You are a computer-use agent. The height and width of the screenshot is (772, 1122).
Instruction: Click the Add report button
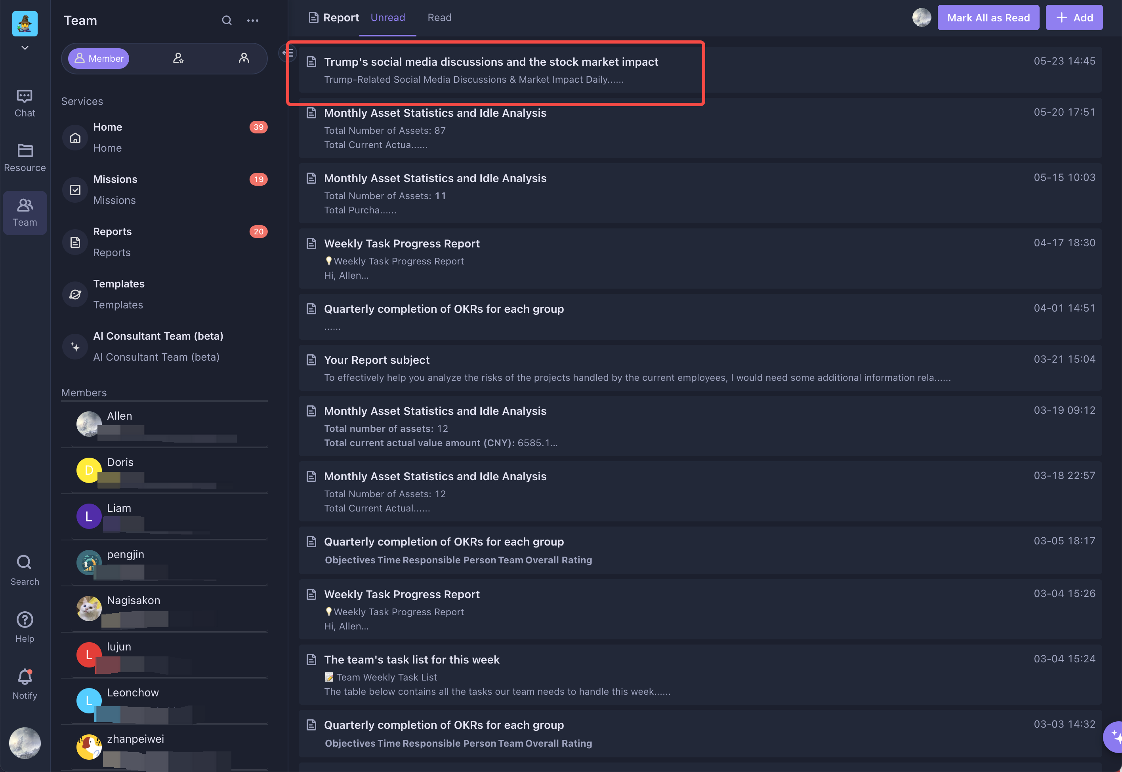(1074, 18)
